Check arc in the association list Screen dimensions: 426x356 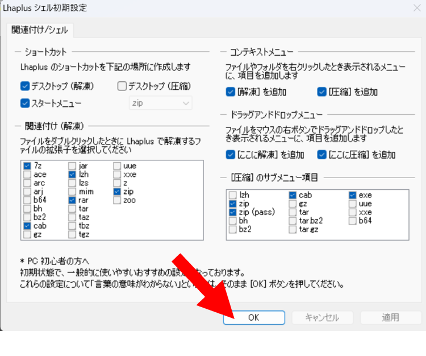click(27, 183)
